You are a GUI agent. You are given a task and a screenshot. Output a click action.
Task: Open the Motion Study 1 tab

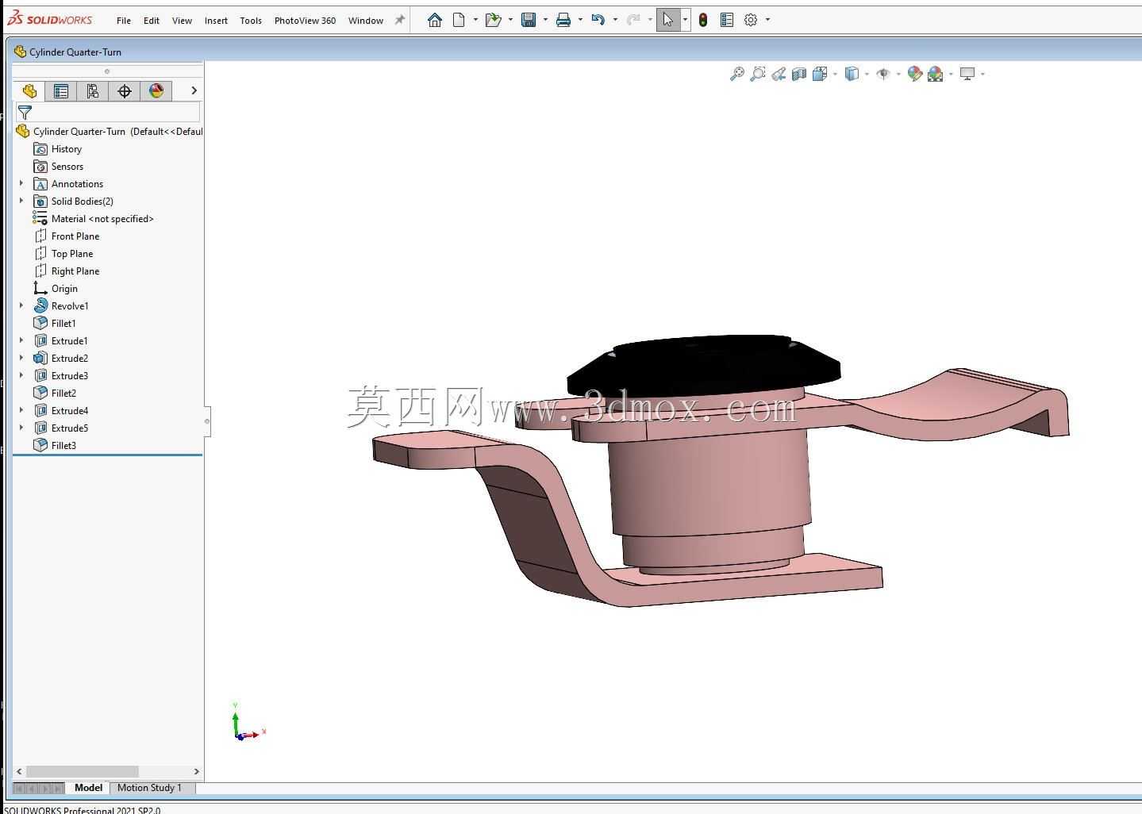click(150, 788)
